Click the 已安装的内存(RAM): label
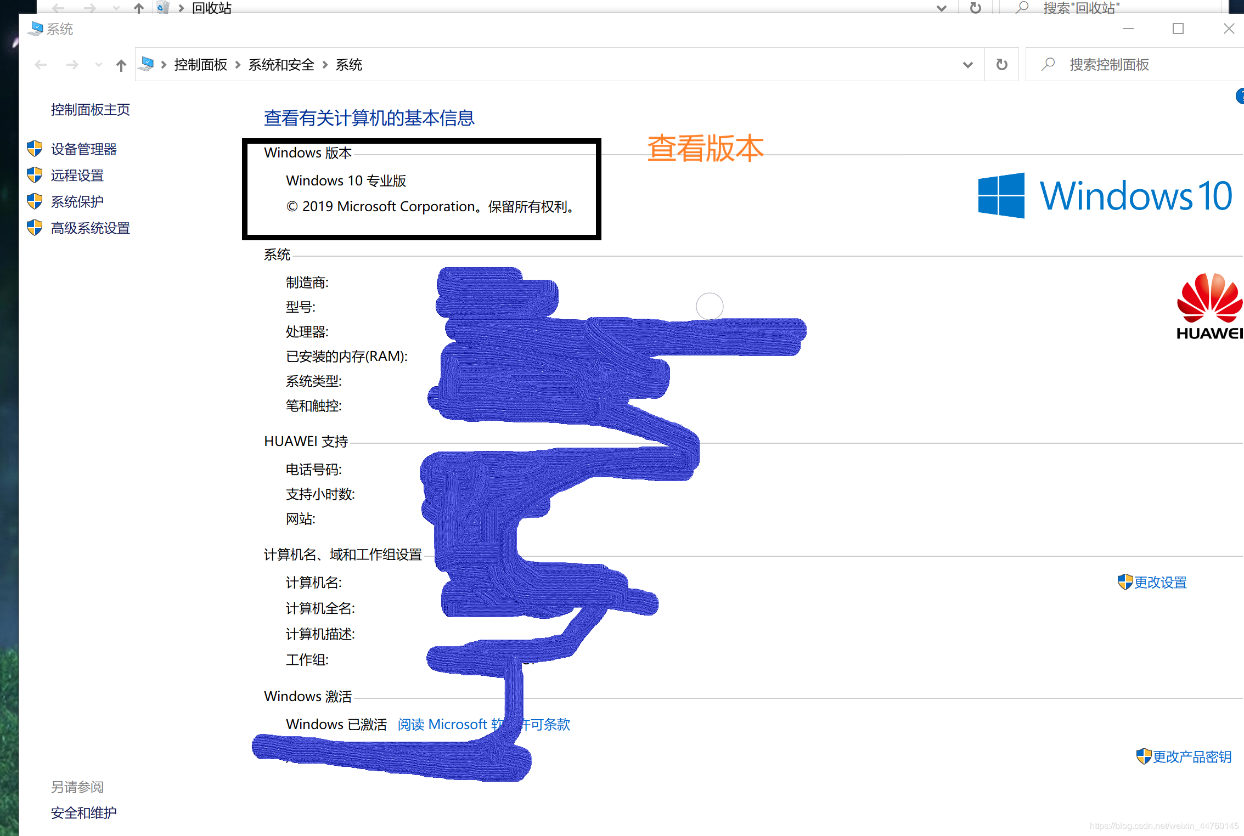Viewport: 1244px width, 836px height. tap(346, 357)
